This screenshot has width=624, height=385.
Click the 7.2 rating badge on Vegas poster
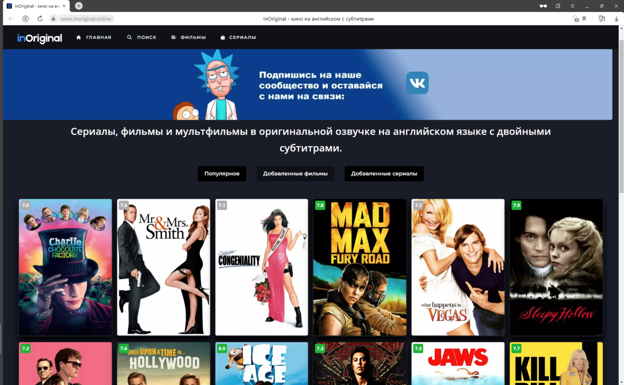[x=419, y=206]
